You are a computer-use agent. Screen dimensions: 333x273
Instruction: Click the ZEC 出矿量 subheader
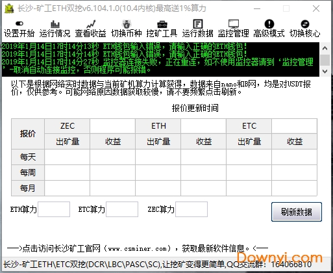click(x=68, y=142)
